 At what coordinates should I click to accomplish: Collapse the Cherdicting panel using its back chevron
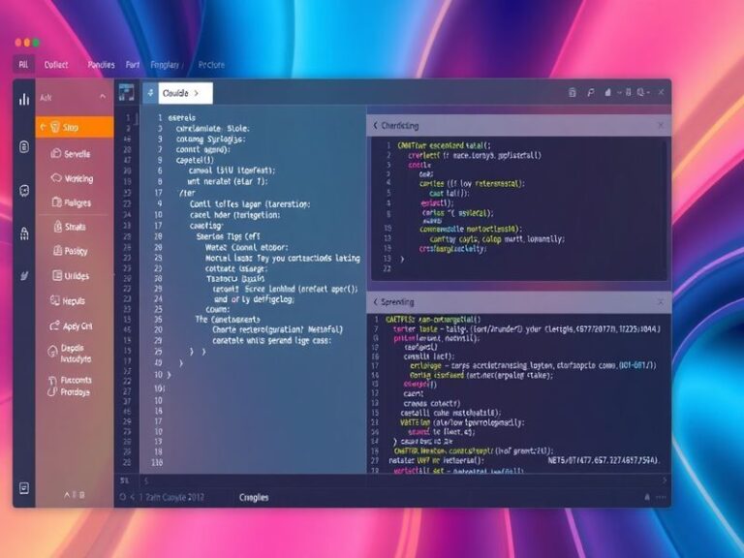pyautogui.click(x=375, y=125)
